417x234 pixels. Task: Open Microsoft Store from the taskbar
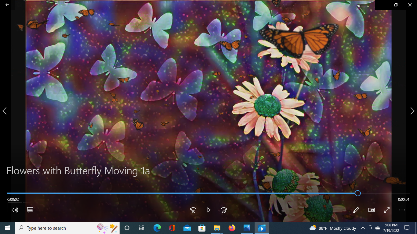click(202, 228)
